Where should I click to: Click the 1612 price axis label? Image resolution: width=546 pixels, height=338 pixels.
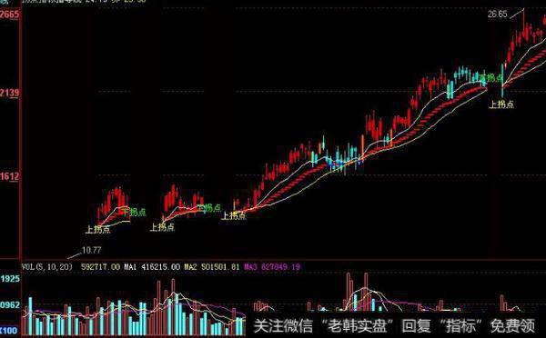pyautogui.click(x=10, y=176)
